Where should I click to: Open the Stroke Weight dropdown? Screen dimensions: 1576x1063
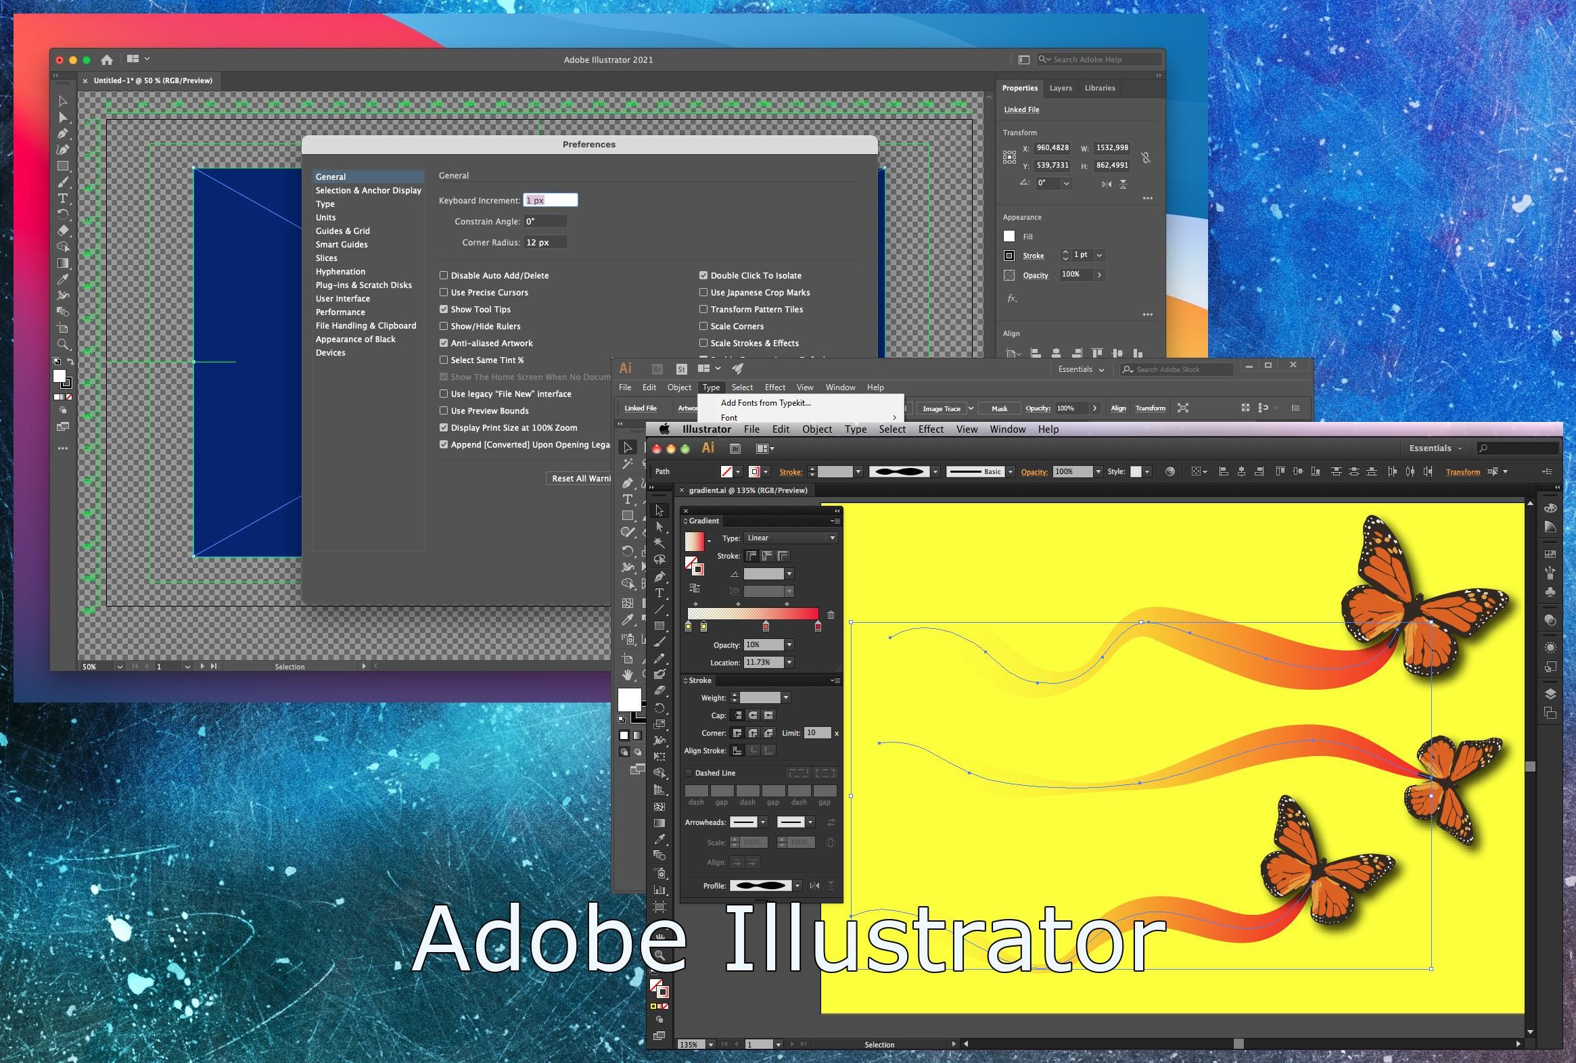tap(785, 698)
